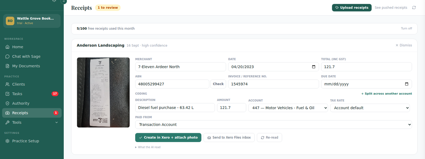Click the Merchant field 7-Eleven Ardeer North

(x=181, y=67)
